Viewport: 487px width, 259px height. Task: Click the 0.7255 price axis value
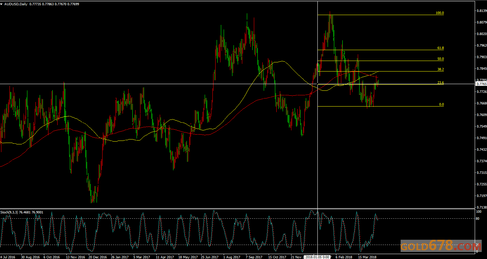(x=481, y=184)
